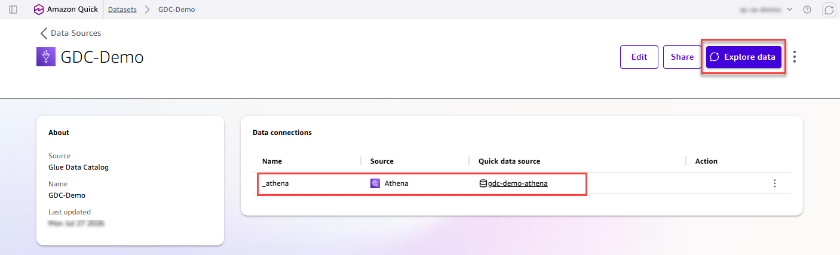The height and width of the screenshot is (255, 840).
Task: Click the back chevron next to Data Sources
Action: point(44,33)
